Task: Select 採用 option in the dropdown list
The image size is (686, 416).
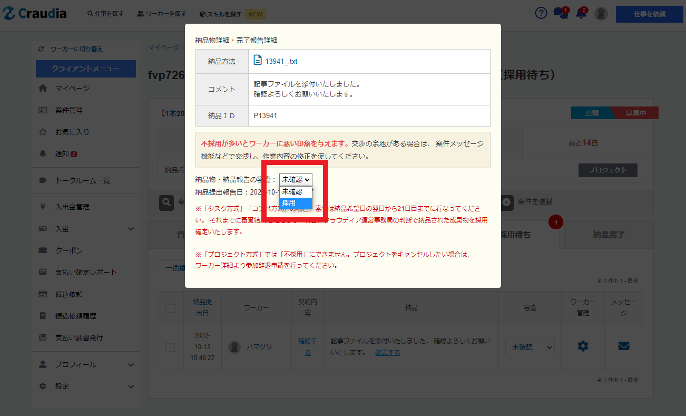Action: (x=296, y=203)
